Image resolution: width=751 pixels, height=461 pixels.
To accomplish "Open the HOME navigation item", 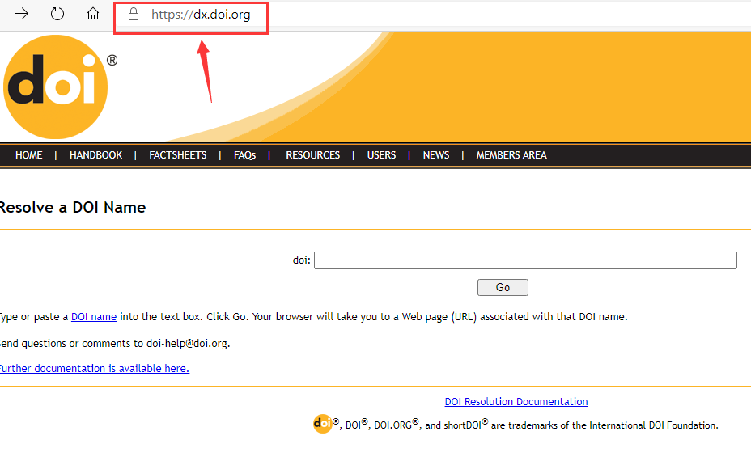I will 29,155.
